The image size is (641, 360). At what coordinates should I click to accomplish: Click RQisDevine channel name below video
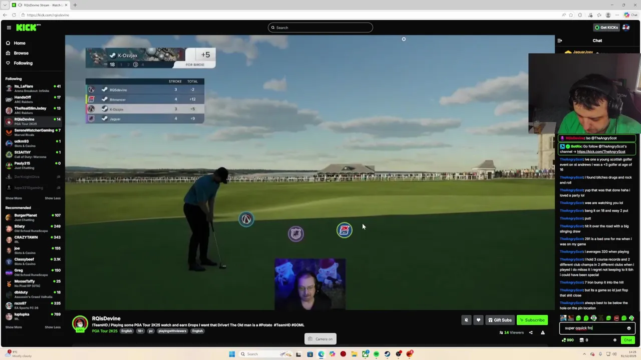pyautogui.click(x=106, y=318)
